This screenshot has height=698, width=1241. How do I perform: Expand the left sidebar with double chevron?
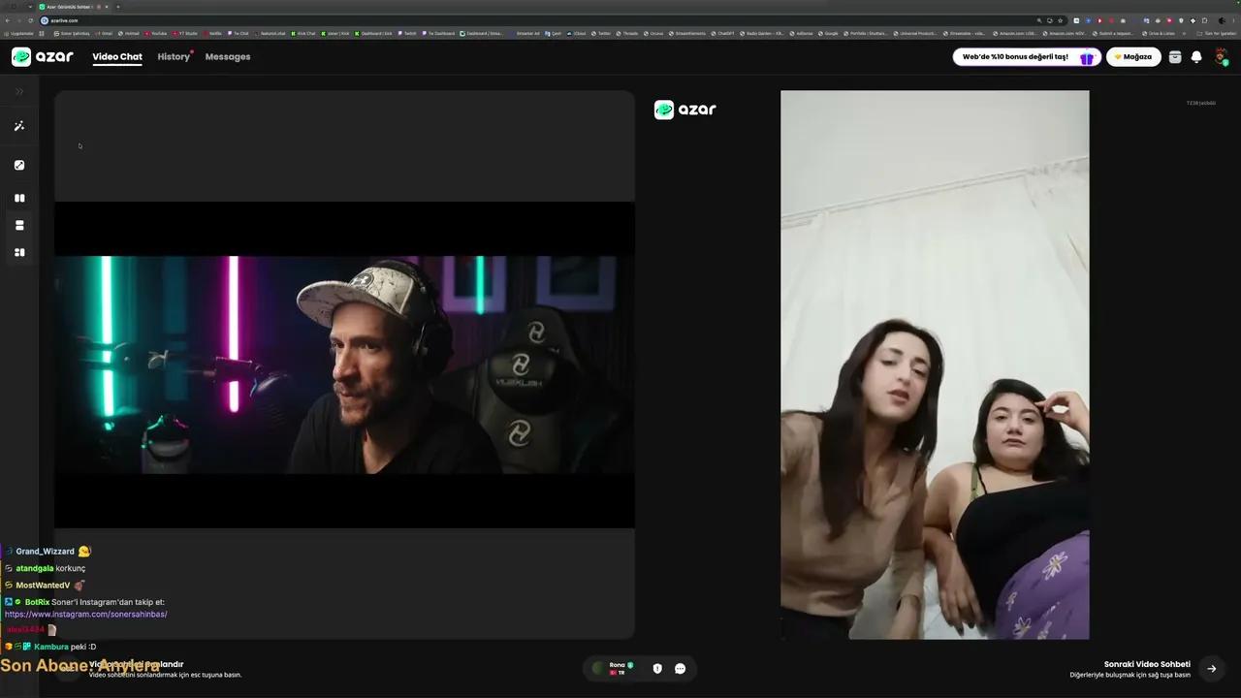click(x=19, y=92)
